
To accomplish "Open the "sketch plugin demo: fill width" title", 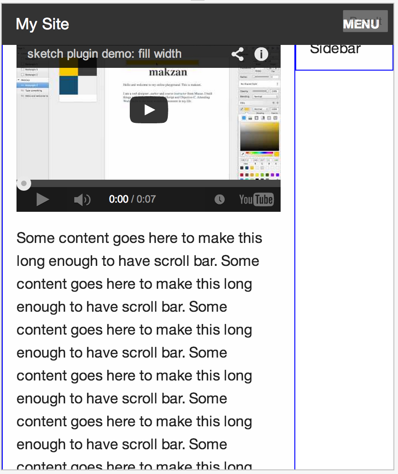I will [105, 54].
